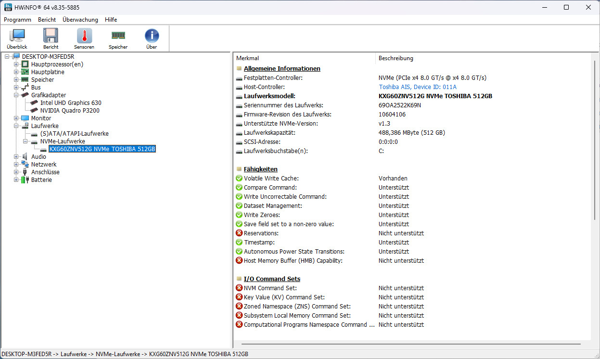Click the Laufwerke drive icon
The height and width of the screenshot is (359, 600).
[25, 126]
